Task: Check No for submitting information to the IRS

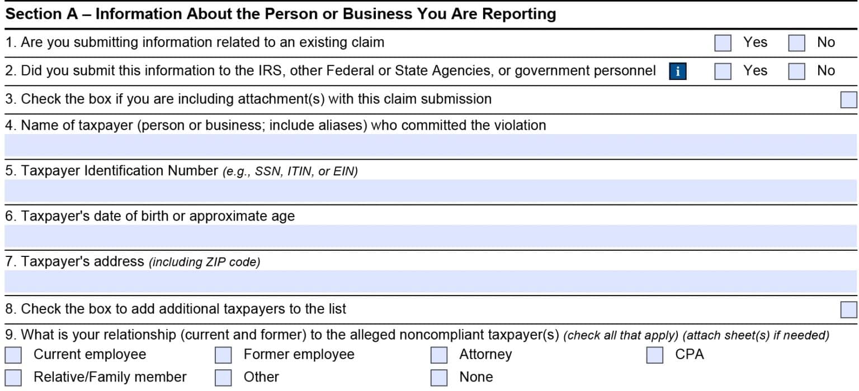Action: click(x=796, y=71)
